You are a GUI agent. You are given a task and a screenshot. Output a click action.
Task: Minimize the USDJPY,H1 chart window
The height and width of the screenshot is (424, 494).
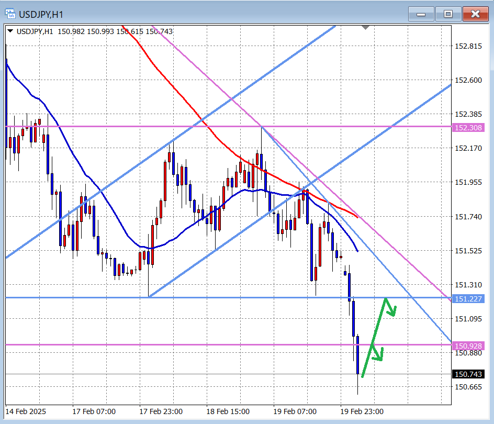click(421, 14)
